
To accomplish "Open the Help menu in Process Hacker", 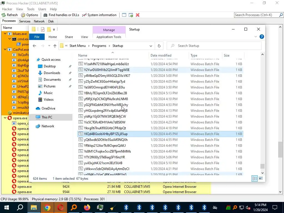I will click(53, 9).
